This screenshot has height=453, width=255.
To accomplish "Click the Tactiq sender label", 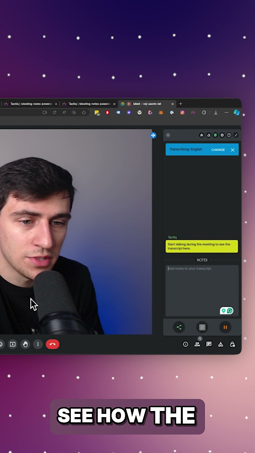I will (172, 237).
